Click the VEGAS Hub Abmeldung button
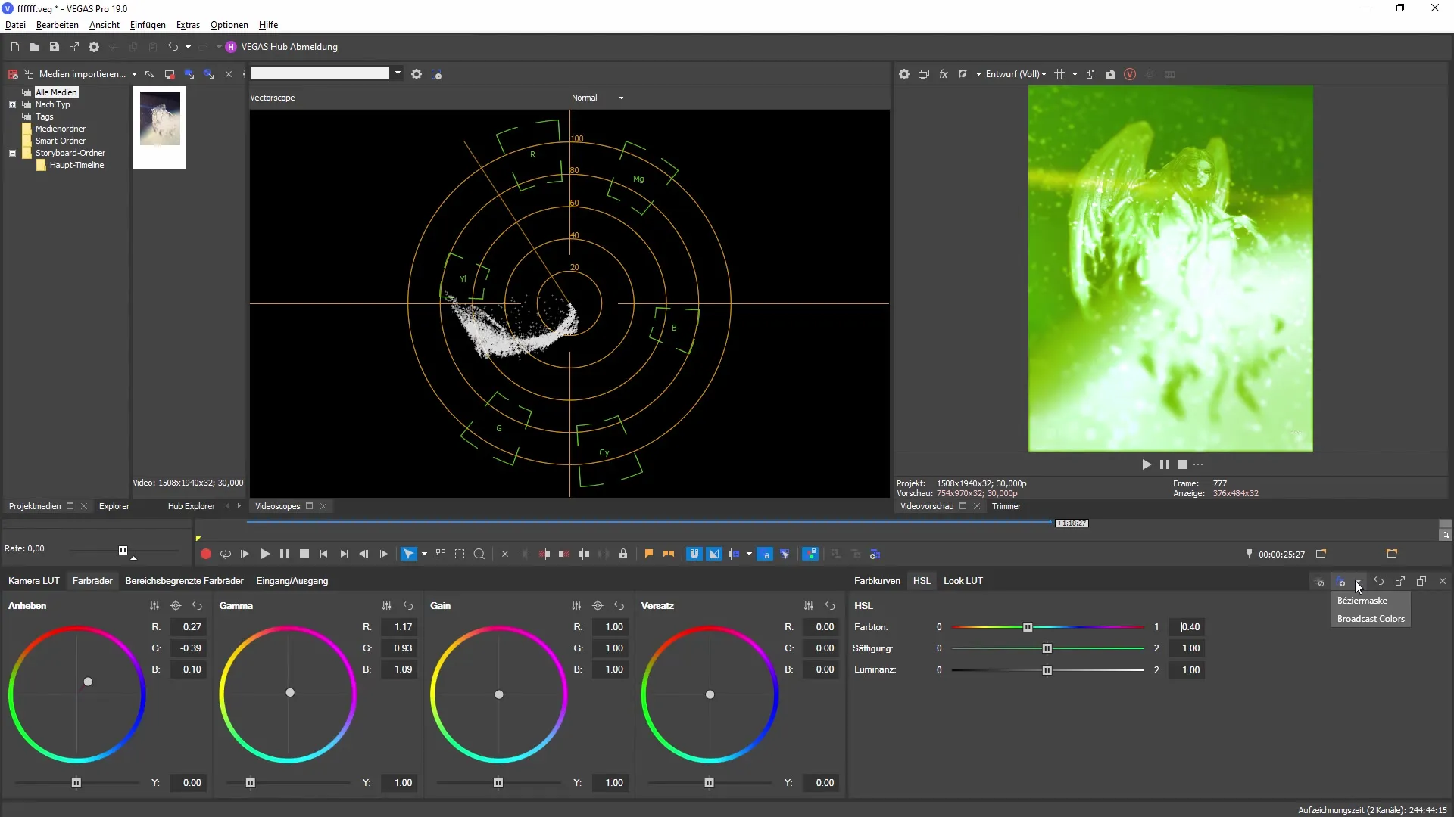 pos(282,47)
